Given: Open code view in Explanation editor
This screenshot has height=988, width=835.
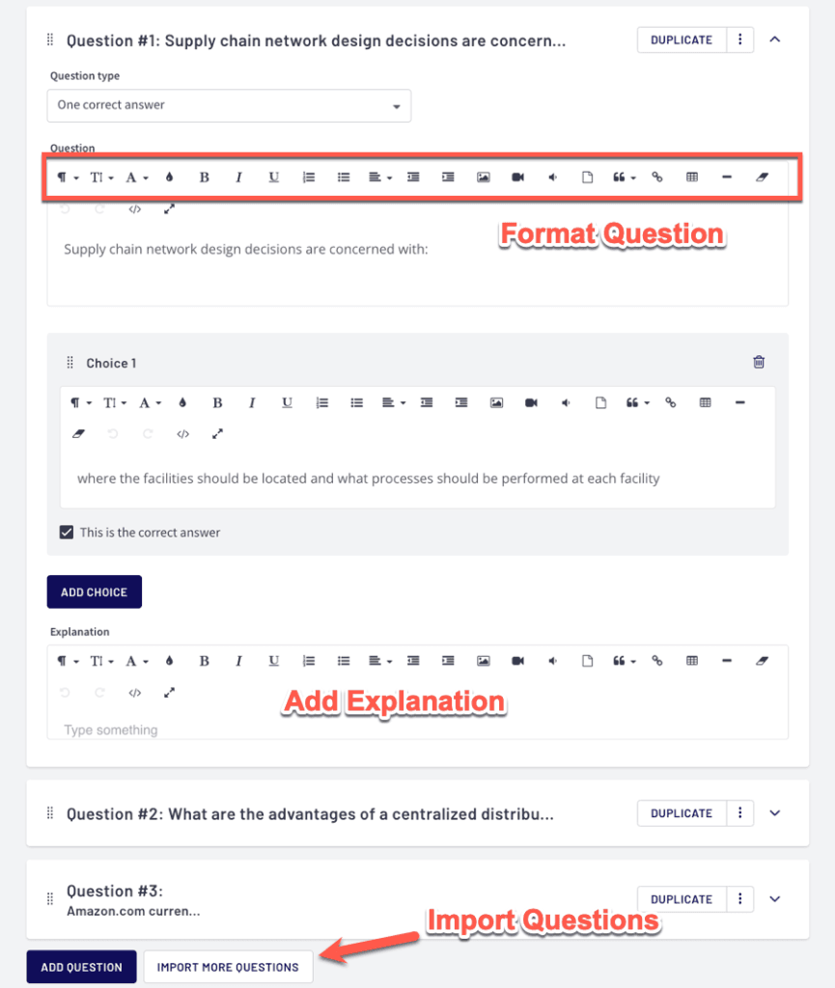Looking at the screenshot, I should coord(135,693).
